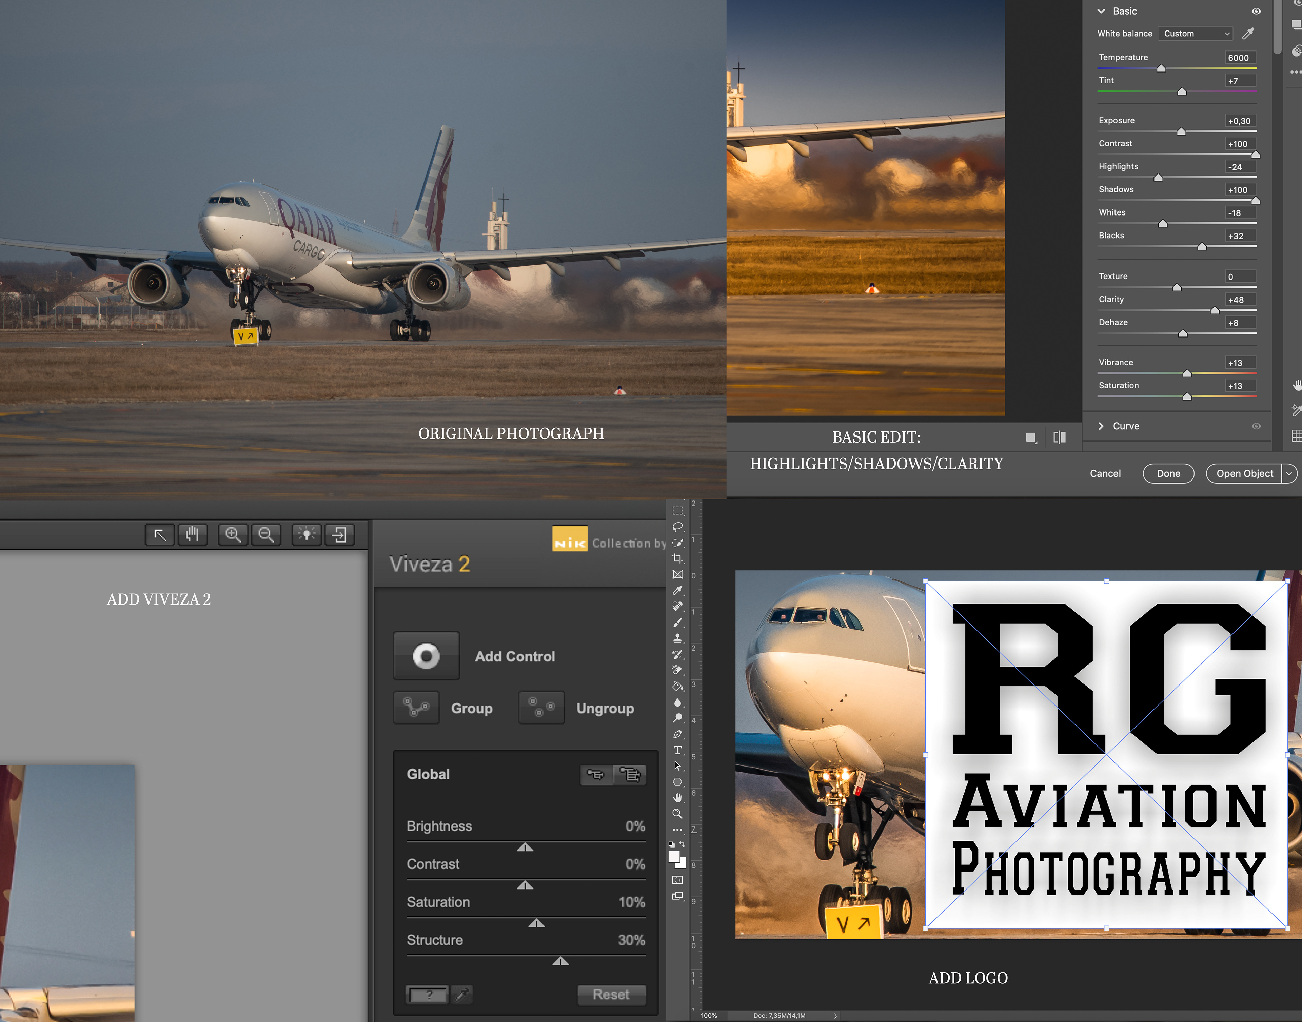
Task: Collapse the Basic panel chevron
Action: tap(1101, 11)
